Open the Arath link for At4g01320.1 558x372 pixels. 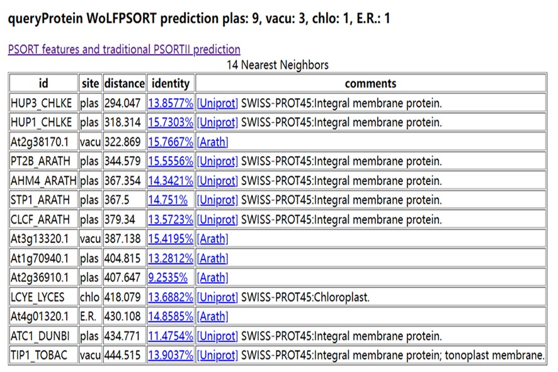[212, 317]
